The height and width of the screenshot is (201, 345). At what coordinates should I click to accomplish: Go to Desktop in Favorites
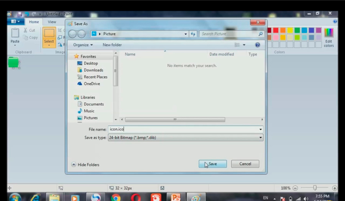87,63
